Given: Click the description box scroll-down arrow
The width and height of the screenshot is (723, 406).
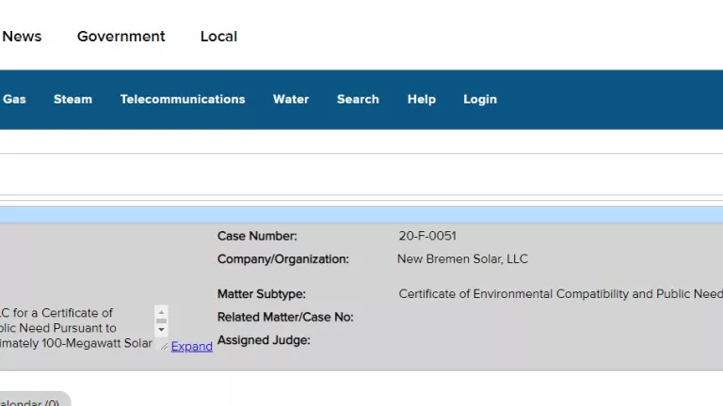Looking at the screenshot, I should coord(161,330).
